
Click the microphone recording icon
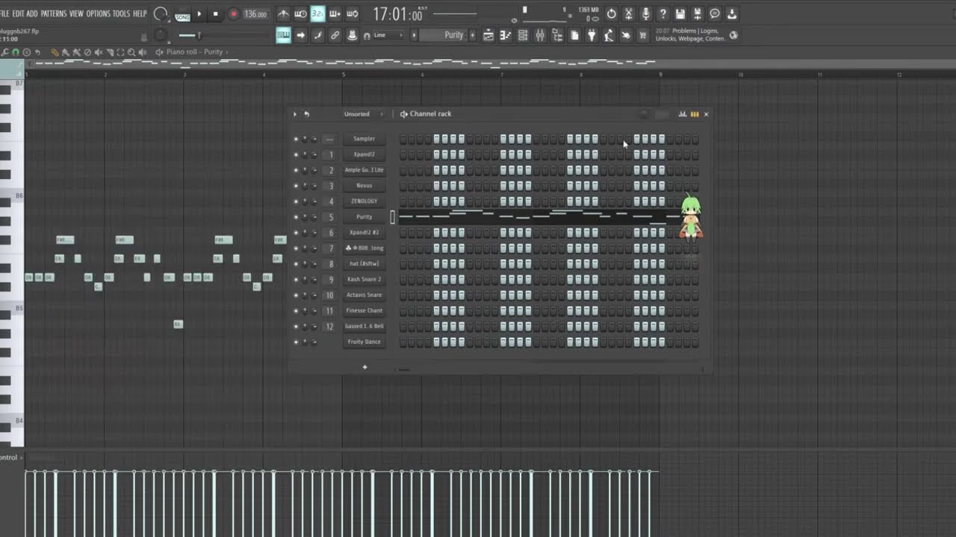645,13
